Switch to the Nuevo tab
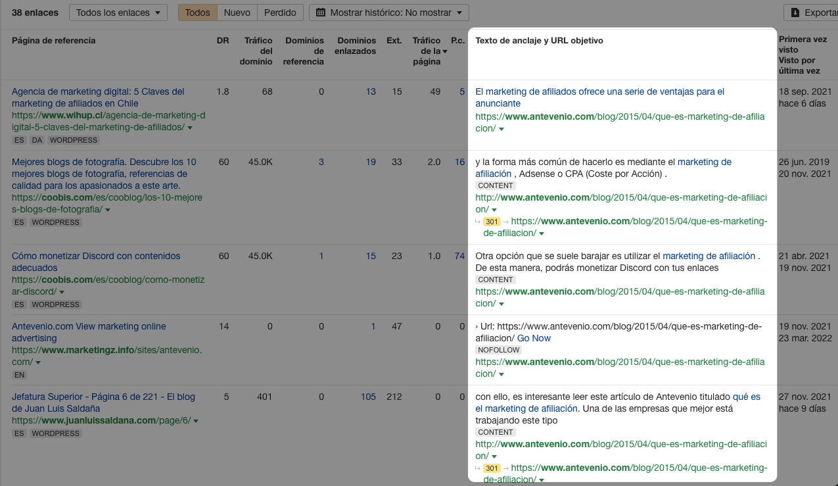This screenshot has height=486, width=838. pyautogui.click(x=237, y=12)
